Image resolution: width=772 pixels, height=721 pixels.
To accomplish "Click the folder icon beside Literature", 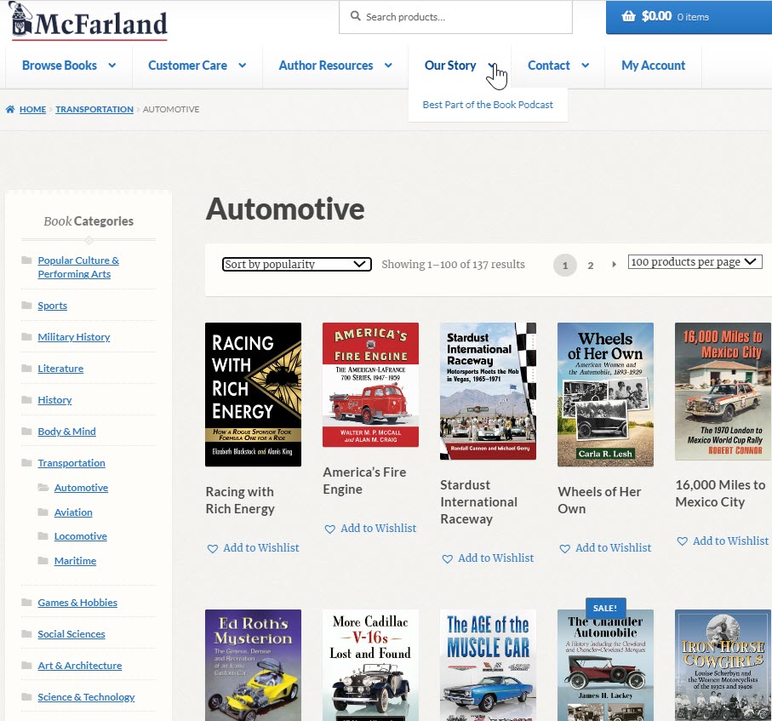I will [x=27, y=369].
